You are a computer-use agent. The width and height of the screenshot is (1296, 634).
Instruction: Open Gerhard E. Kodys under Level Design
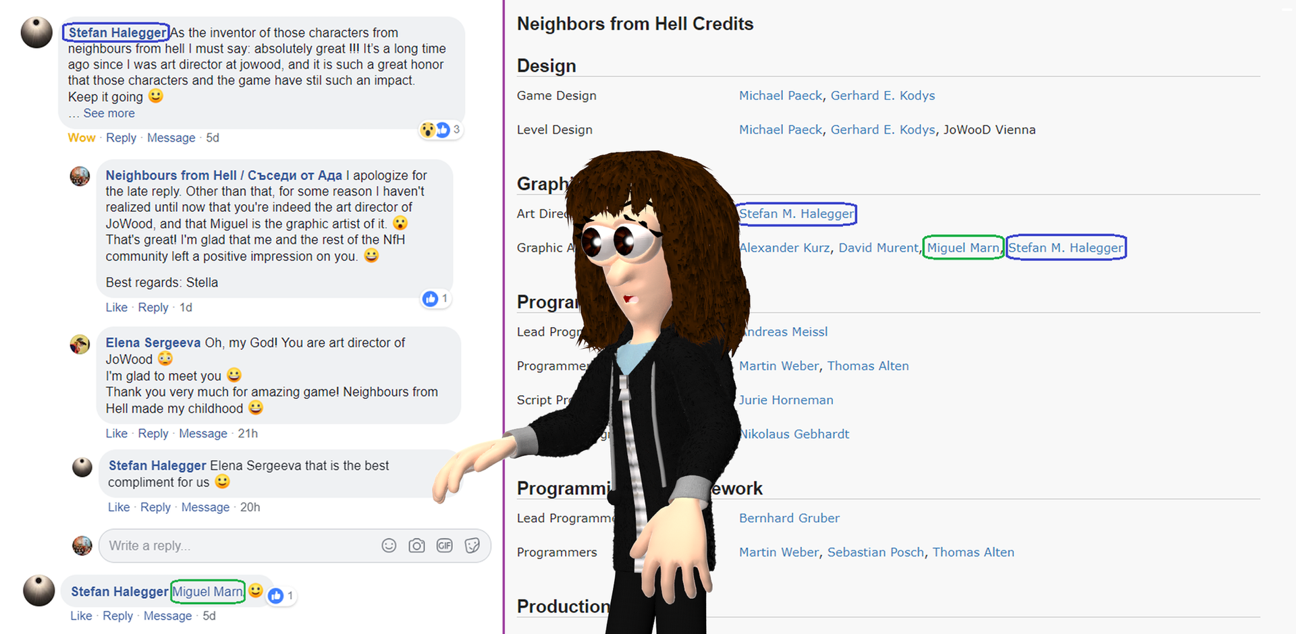[x=882, y=129]
